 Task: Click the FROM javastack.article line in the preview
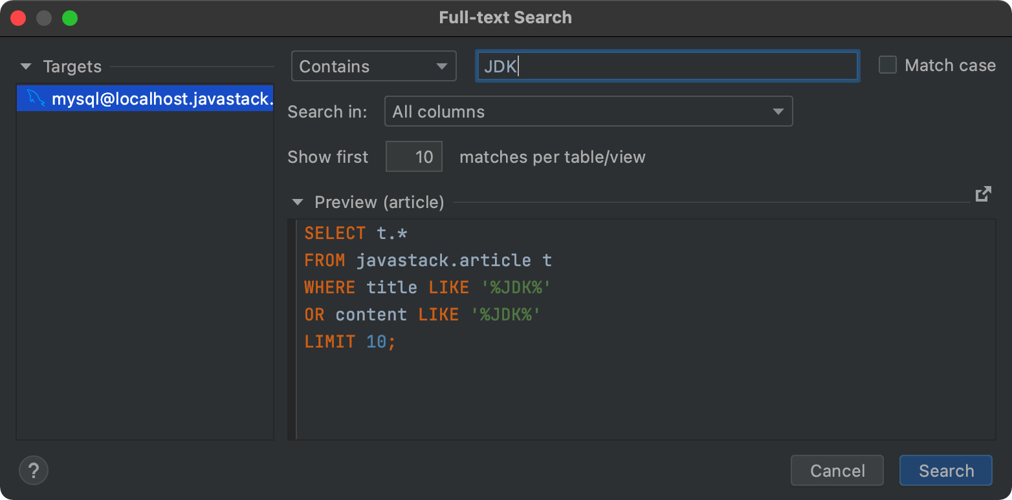point(428,260)
